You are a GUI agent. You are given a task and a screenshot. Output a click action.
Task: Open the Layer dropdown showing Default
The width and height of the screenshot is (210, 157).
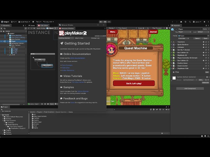203,32
